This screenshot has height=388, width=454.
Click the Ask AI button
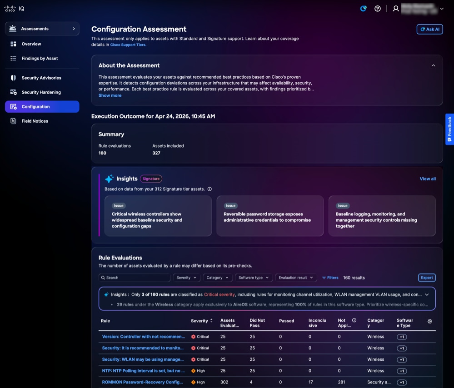(x=429, y=29)
